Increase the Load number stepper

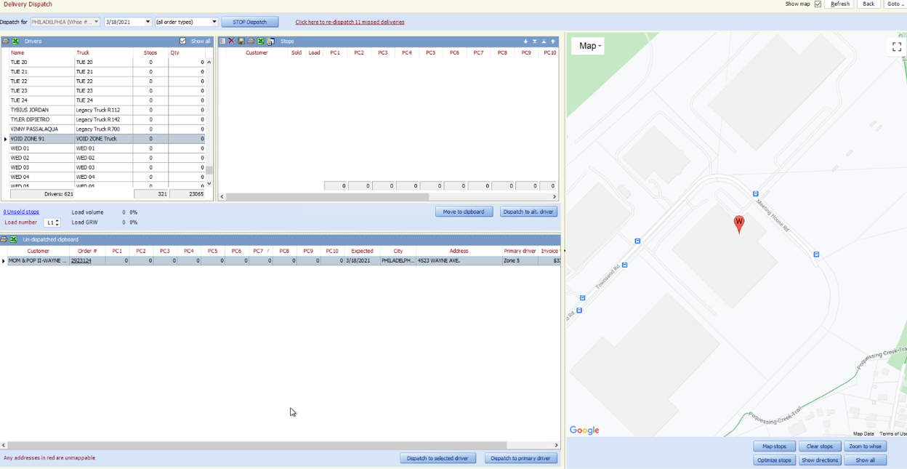57,220
